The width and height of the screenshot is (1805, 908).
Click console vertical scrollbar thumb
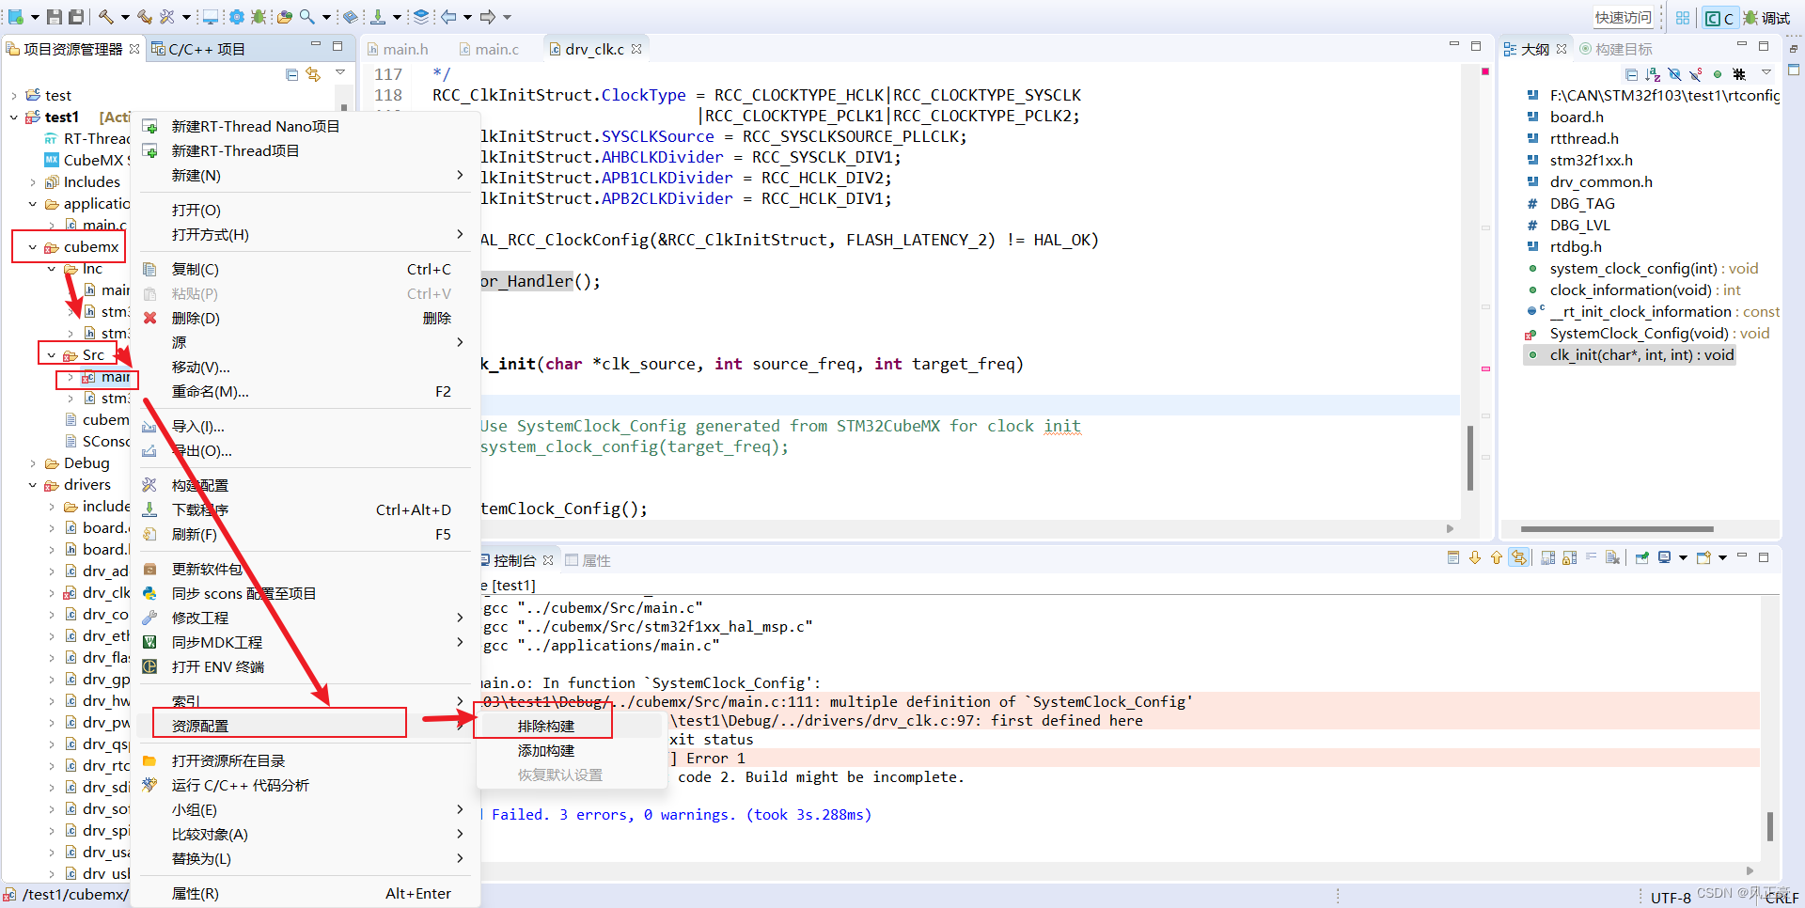coord(1770,826)
